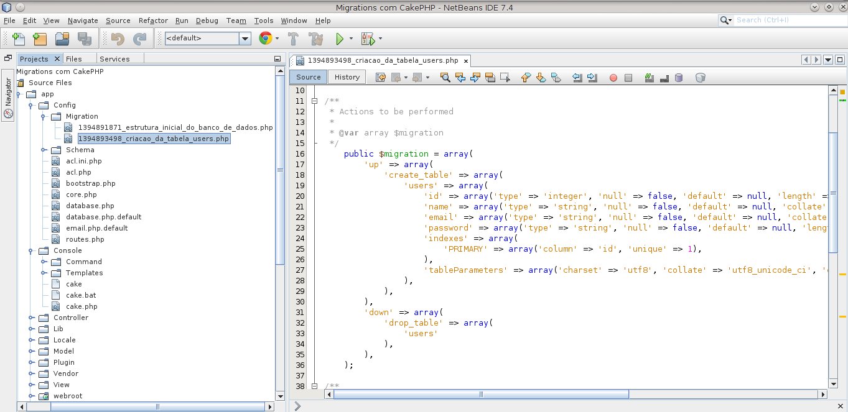This screenshot has height=412, width=848.
Task: Open the <default> configuration combo box
Action: (207, 38)
